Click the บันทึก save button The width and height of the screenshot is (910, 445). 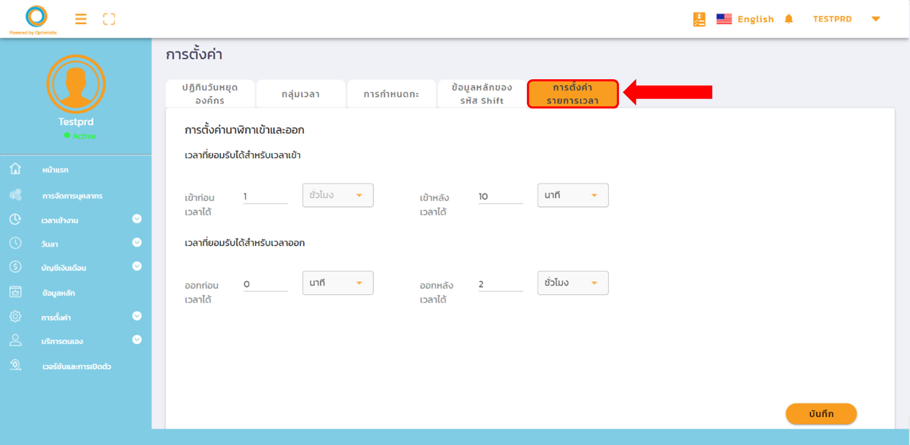820,414
